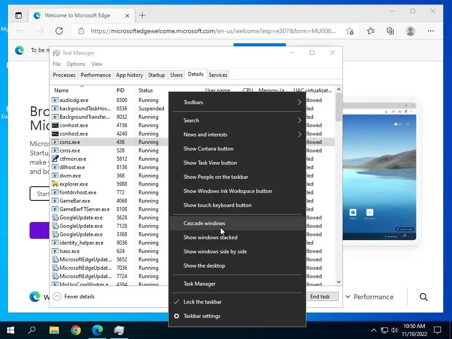This screenshot has width=452, height=339.
Task: Click the search magnifier on Edge page
Action: (423, 297)
